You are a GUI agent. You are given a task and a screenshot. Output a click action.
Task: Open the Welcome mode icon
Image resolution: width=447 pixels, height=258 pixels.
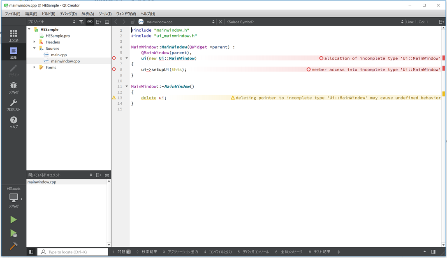[14, 36]
